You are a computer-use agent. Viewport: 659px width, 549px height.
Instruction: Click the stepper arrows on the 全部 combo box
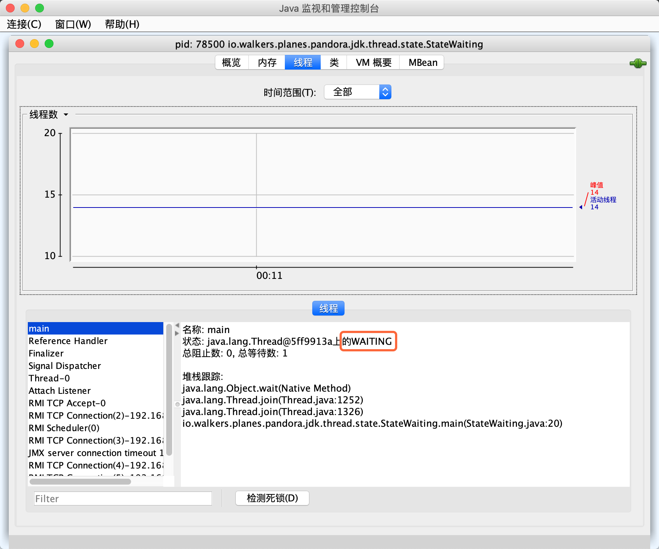click(x=384, y=92)
